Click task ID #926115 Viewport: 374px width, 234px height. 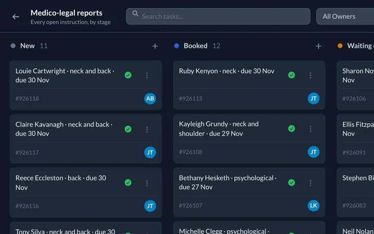point(191,98)
